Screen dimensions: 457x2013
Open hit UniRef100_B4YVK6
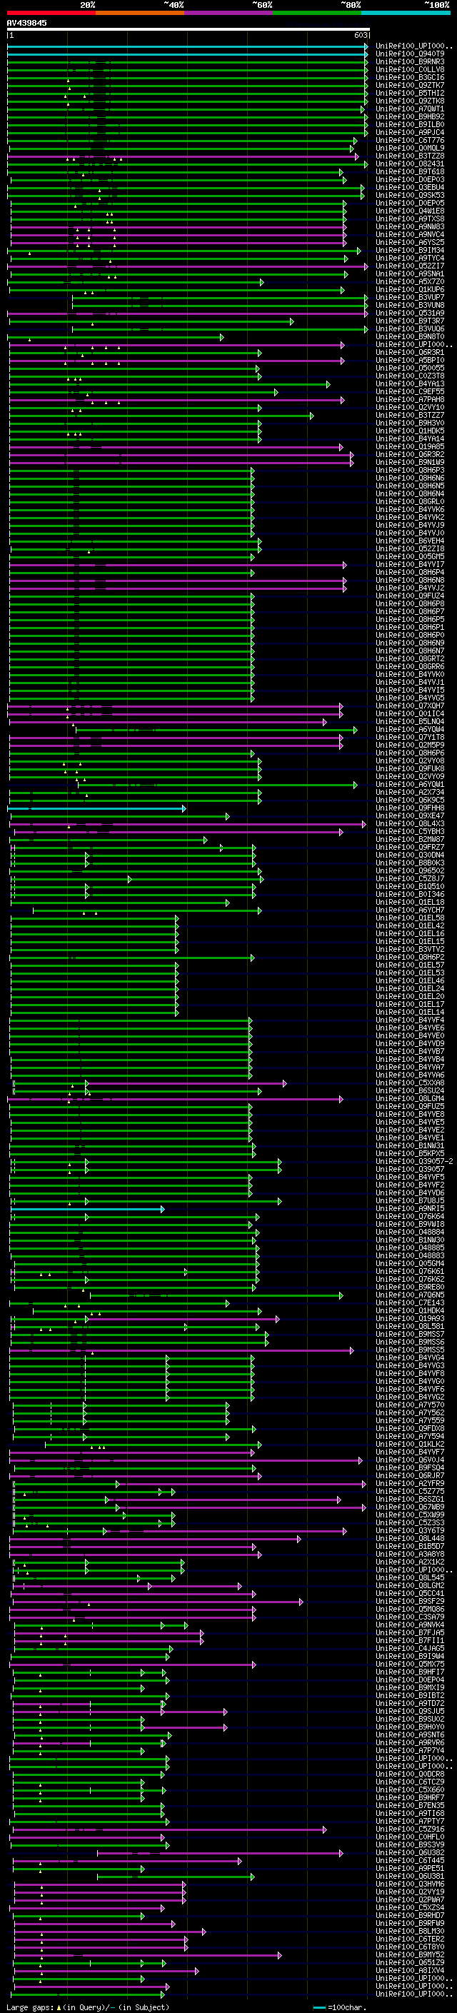[410, 510]
